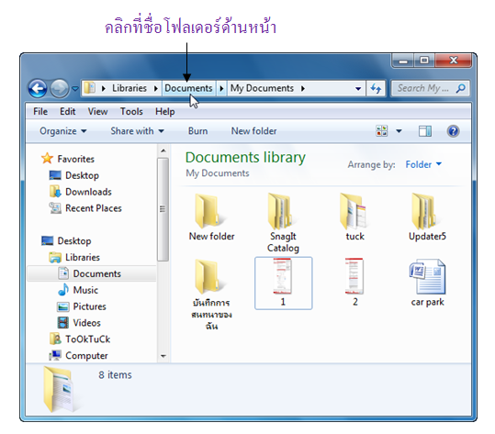Open the Tools menu
This screenshot has height=434, width=495.
point(131,111)
